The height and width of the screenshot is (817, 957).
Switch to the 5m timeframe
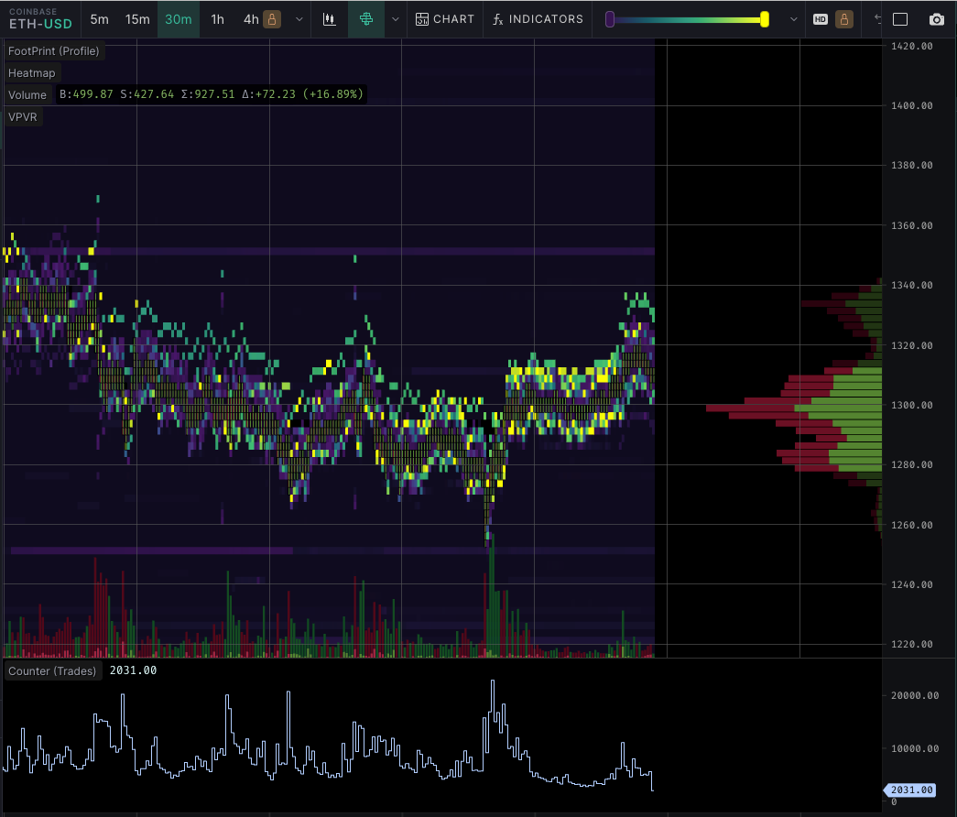100,19
